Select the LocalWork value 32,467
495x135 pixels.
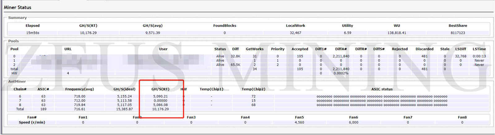tap(295, 33)
